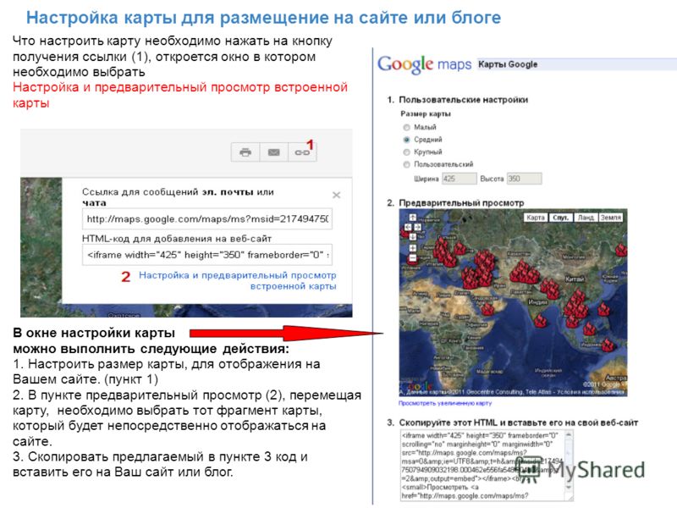Click inside the embed HTML code textarea

[482, 466]
